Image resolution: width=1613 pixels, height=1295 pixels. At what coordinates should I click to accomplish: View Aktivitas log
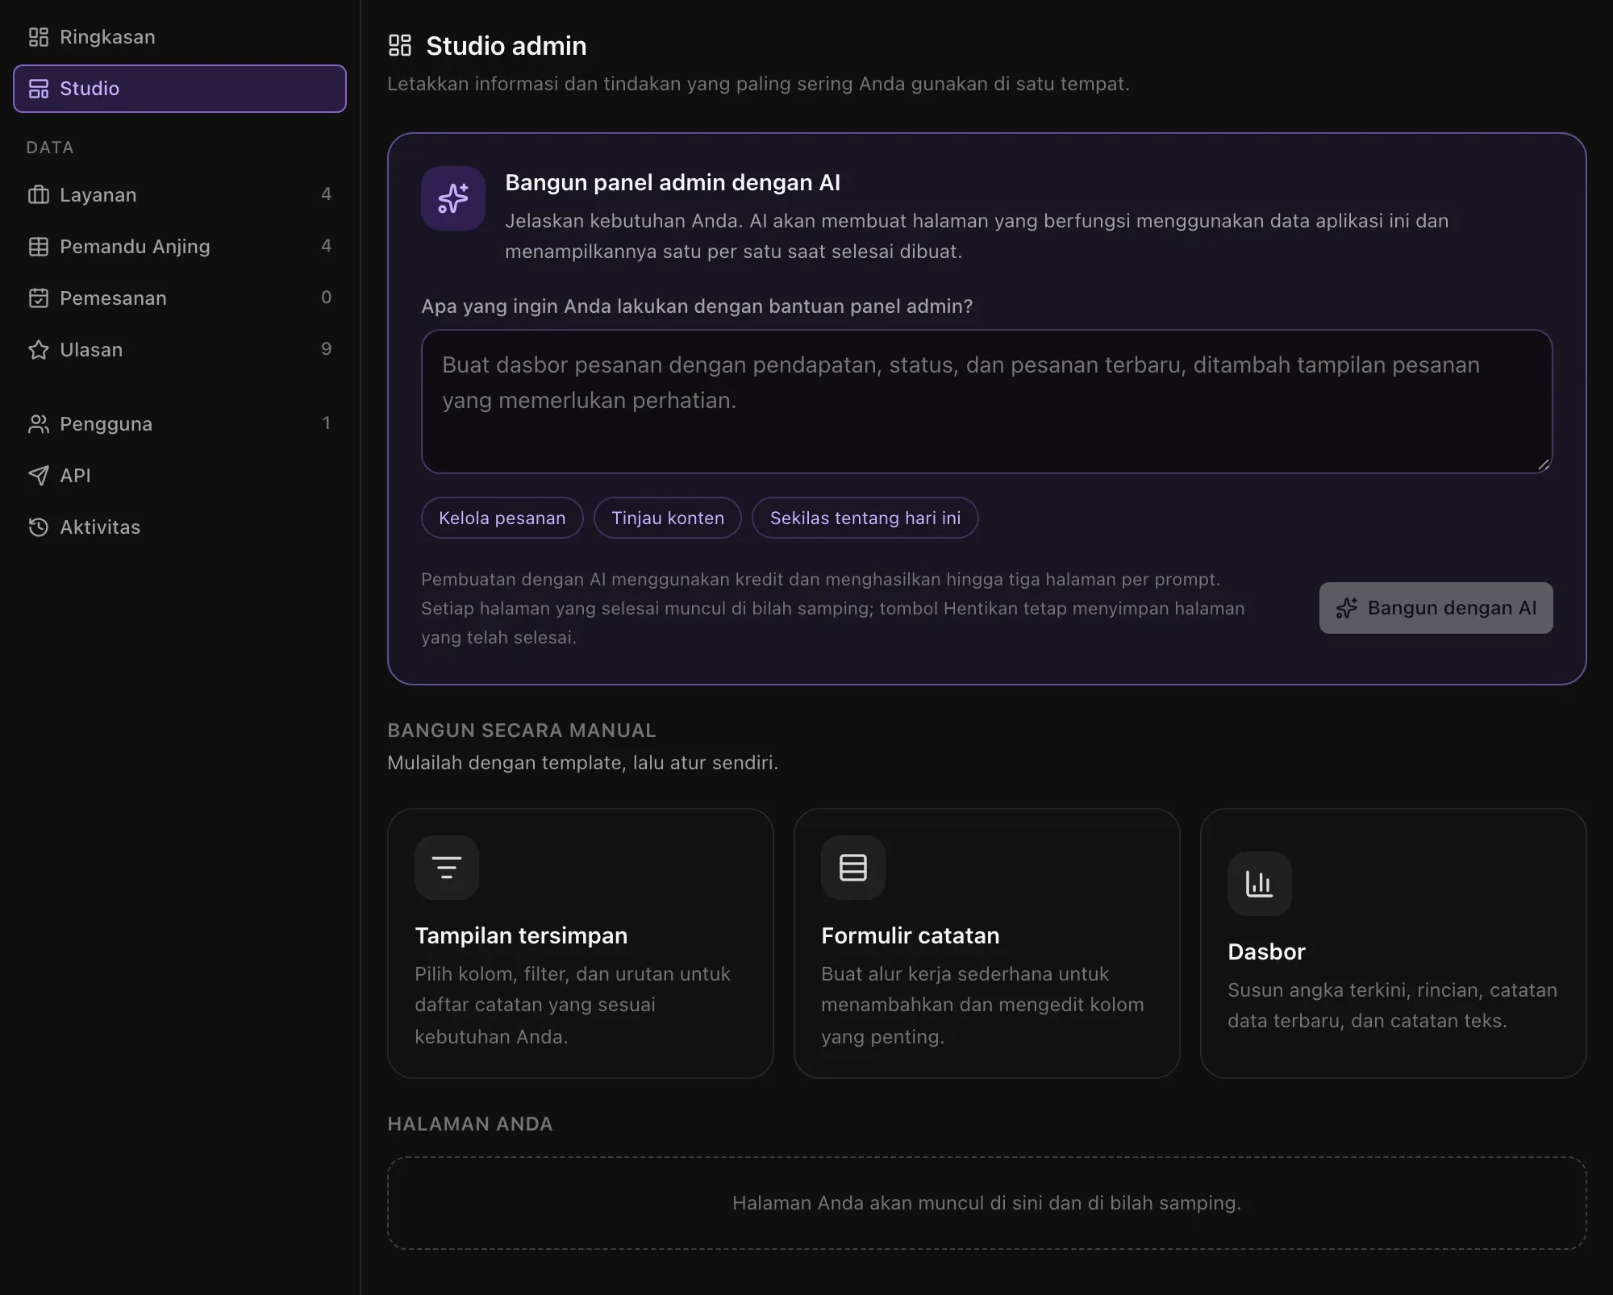point(180,527)
